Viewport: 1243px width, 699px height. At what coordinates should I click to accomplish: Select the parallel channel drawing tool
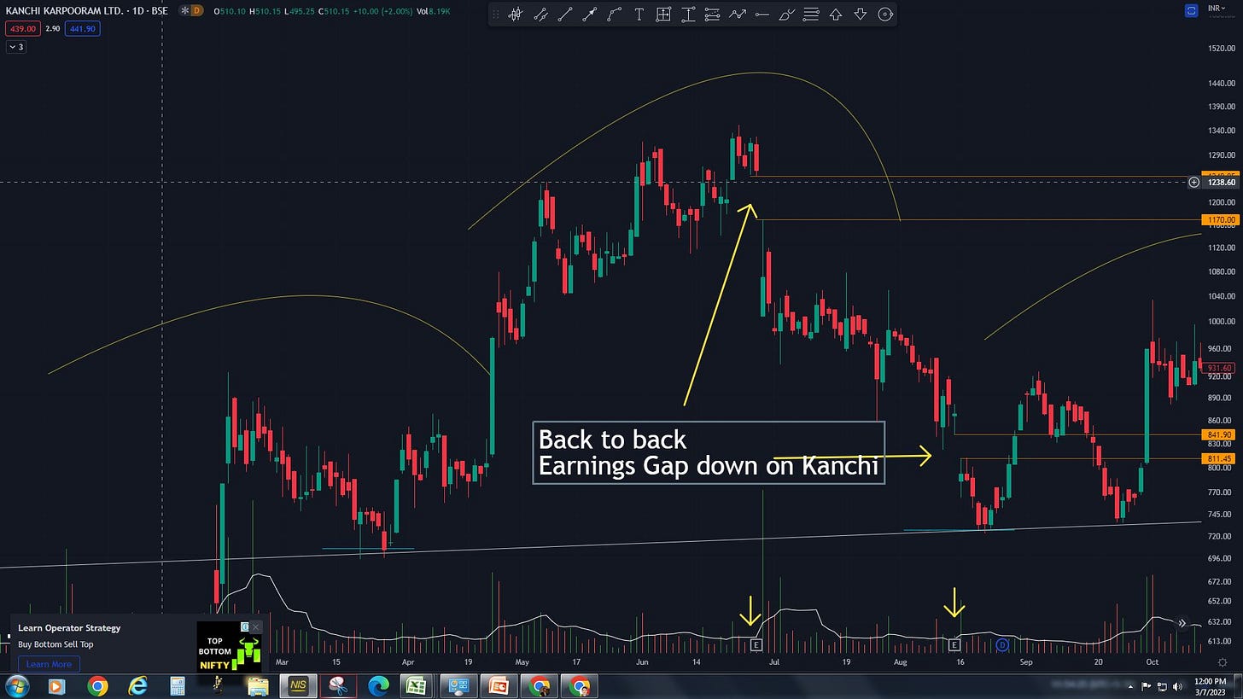tap(540, 15)
